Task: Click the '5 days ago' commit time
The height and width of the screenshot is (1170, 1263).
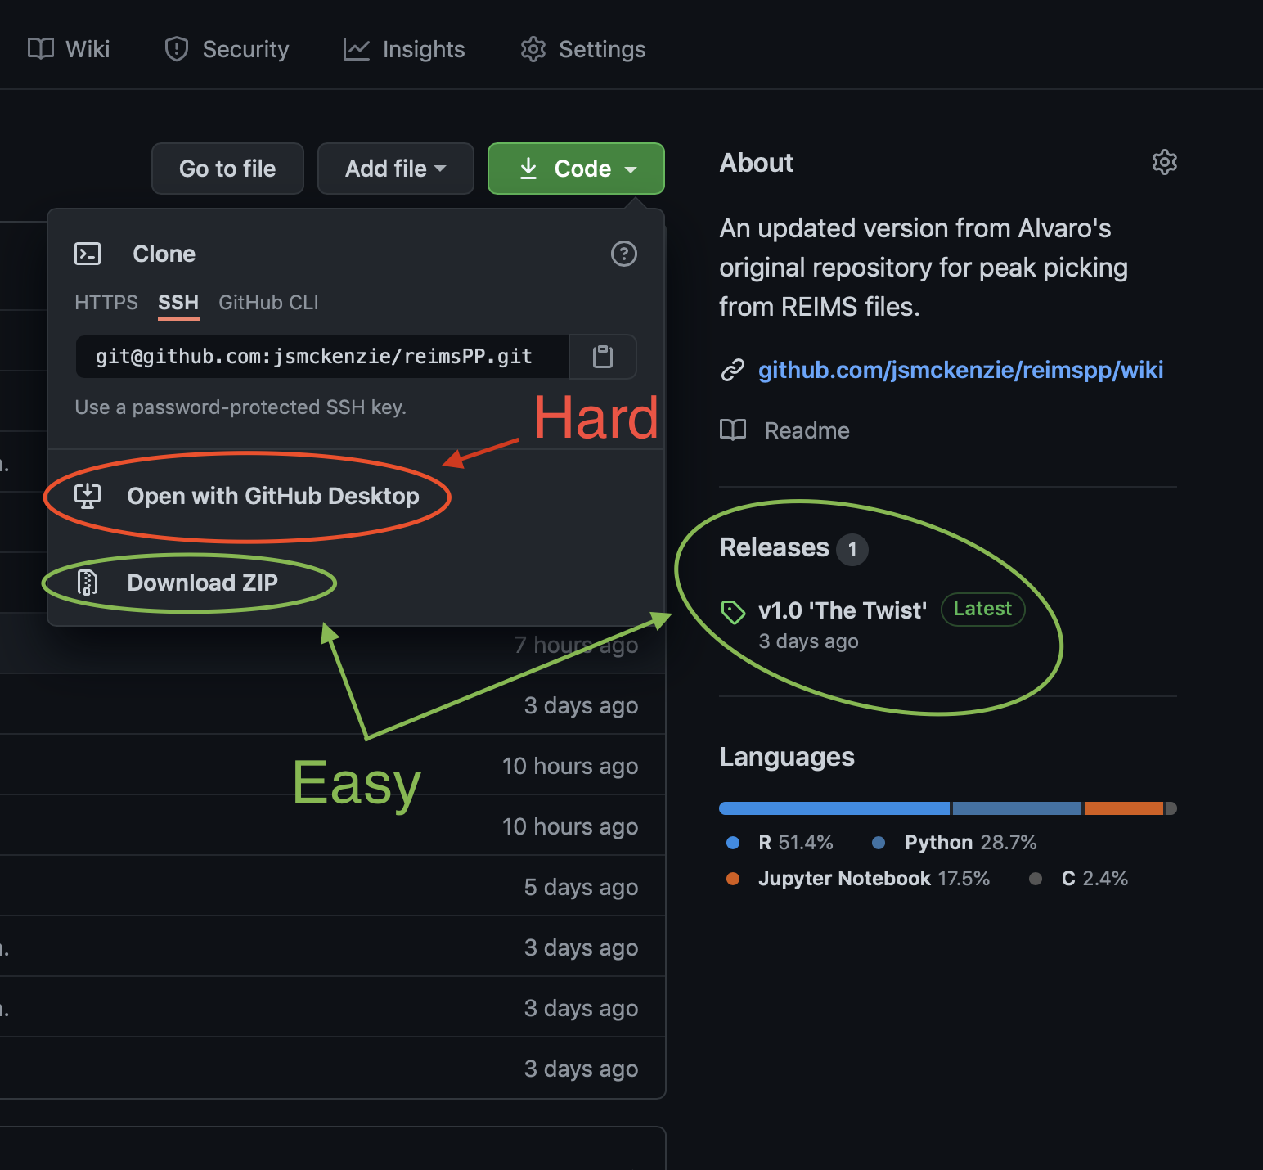Action: click(x=581, y=887)
